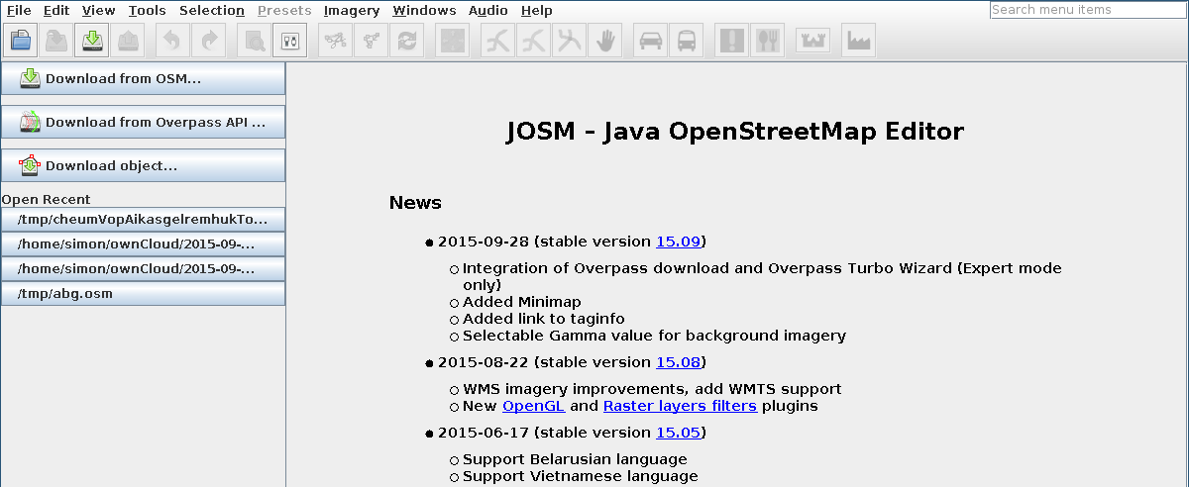Click the Download object button

[143, 166]
